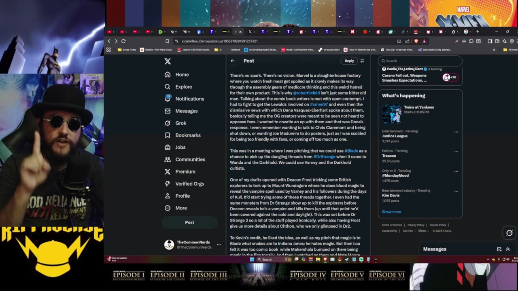Screen dimensions: 518x291
Task: Open the Windows Start menu
Action: coord(252,259)
